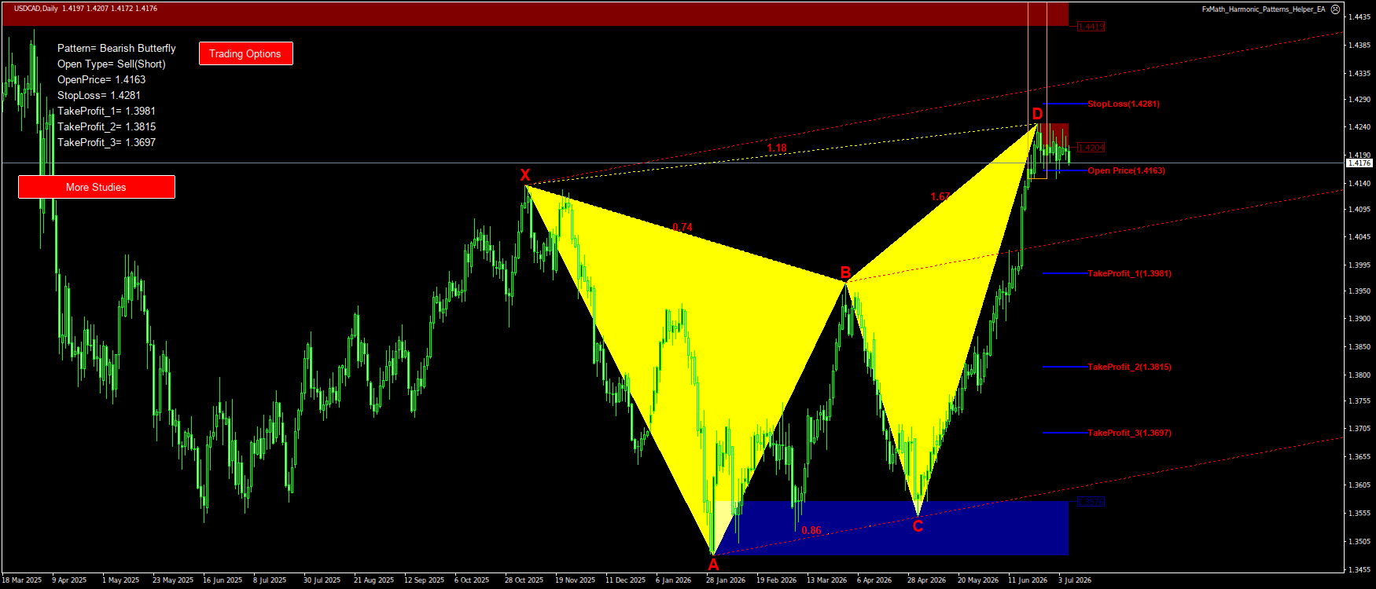Select the TakeProfit_2(1.3815) line label
Image resolution: width=1376 pixels, height=589 pixels.
pos(1129,367)
